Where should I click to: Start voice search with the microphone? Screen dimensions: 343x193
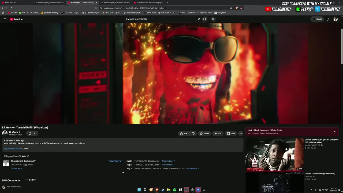(x=213, y=19)
